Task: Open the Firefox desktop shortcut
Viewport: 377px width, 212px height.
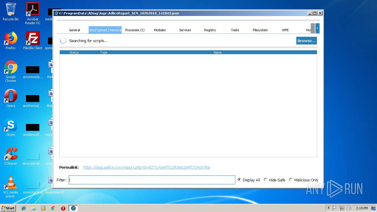Action: click(x=11, y=41)
